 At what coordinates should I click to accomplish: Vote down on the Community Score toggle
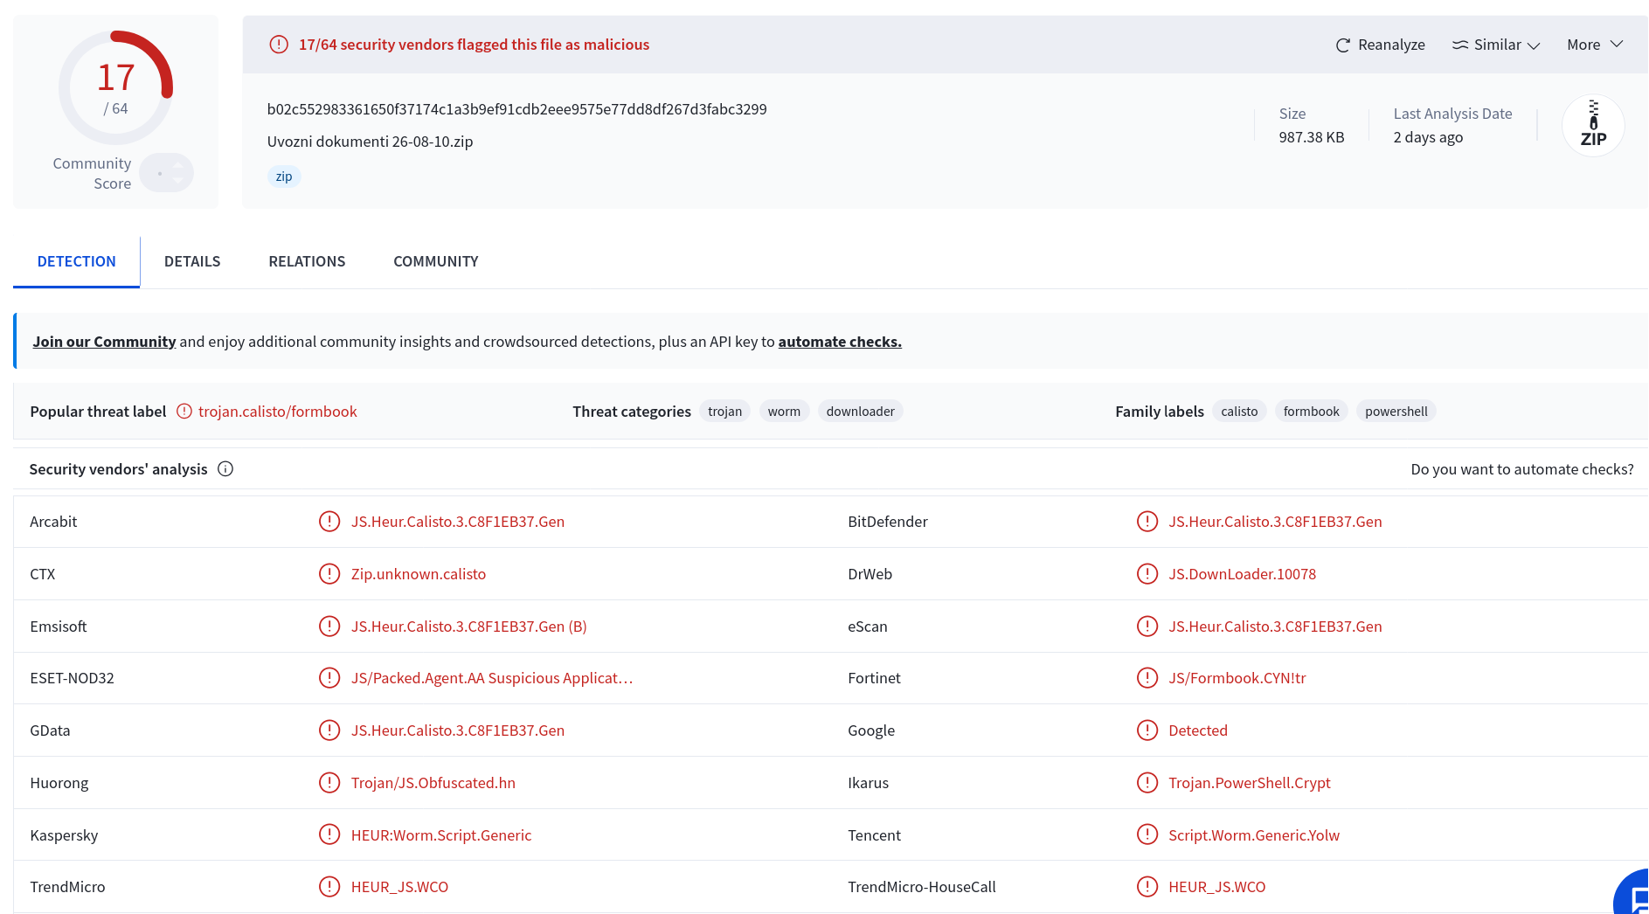[x=178, y=181]
